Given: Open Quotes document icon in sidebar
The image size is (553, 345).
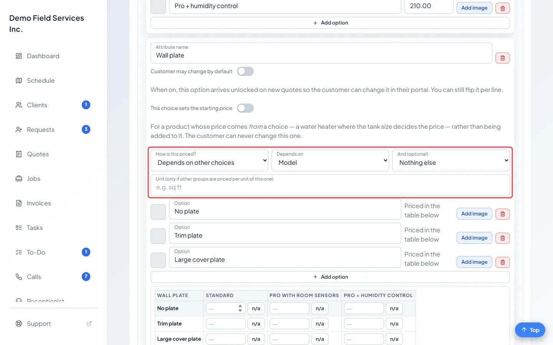Looking at the screenshot, I should click(x=19, y=154).
